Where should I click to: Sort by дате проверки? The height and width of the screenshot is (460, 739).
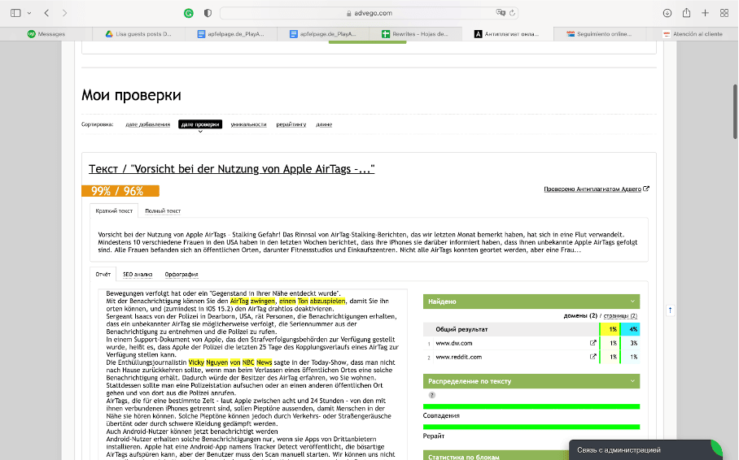pos(200,124)
